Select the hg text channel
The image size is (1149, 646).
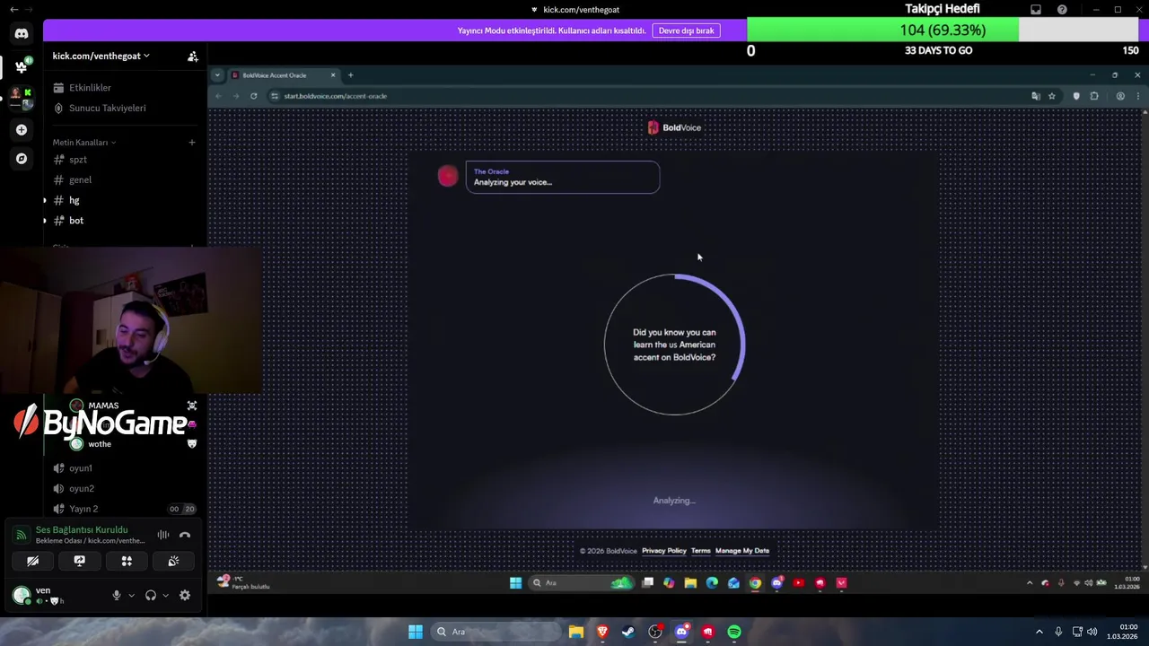coord(75,200)
